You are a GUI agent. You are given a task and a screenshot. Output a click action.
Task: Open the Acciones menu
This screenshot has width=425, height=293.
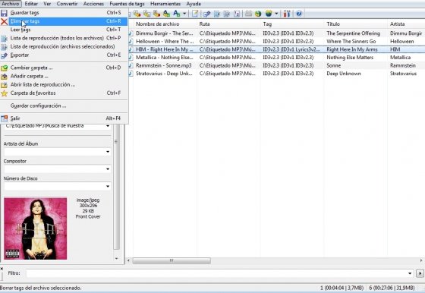93,4
